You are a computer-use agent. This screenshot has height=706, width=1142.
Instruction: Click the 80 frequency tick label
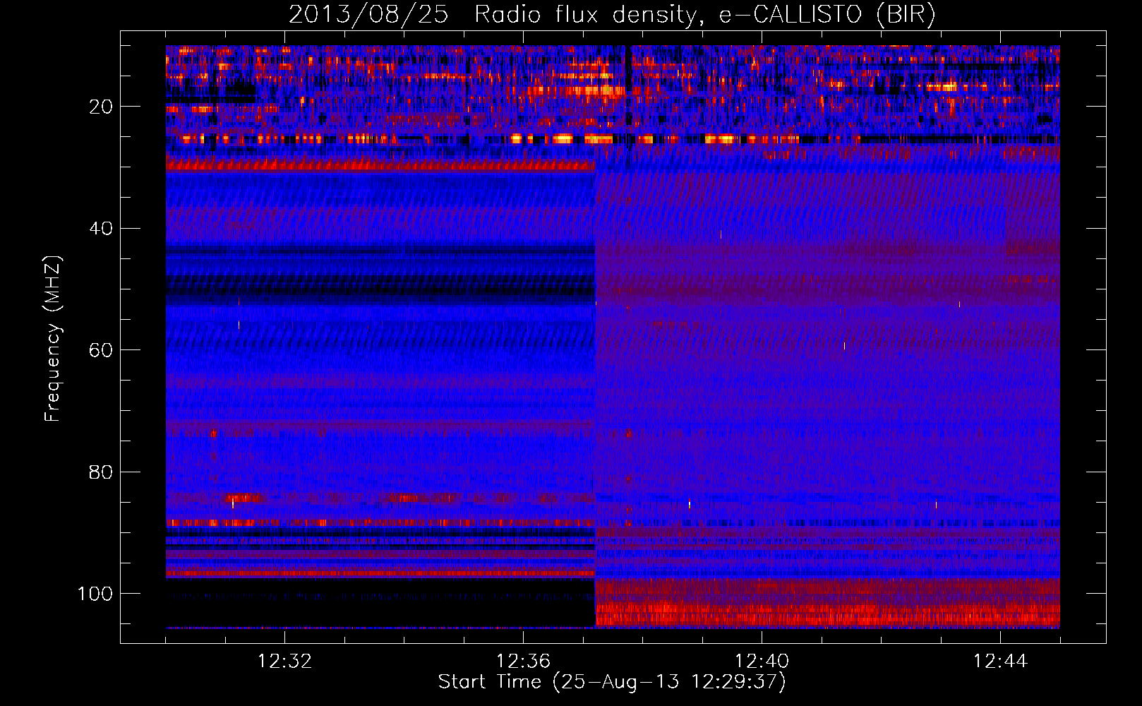click(x=102, y=472)
